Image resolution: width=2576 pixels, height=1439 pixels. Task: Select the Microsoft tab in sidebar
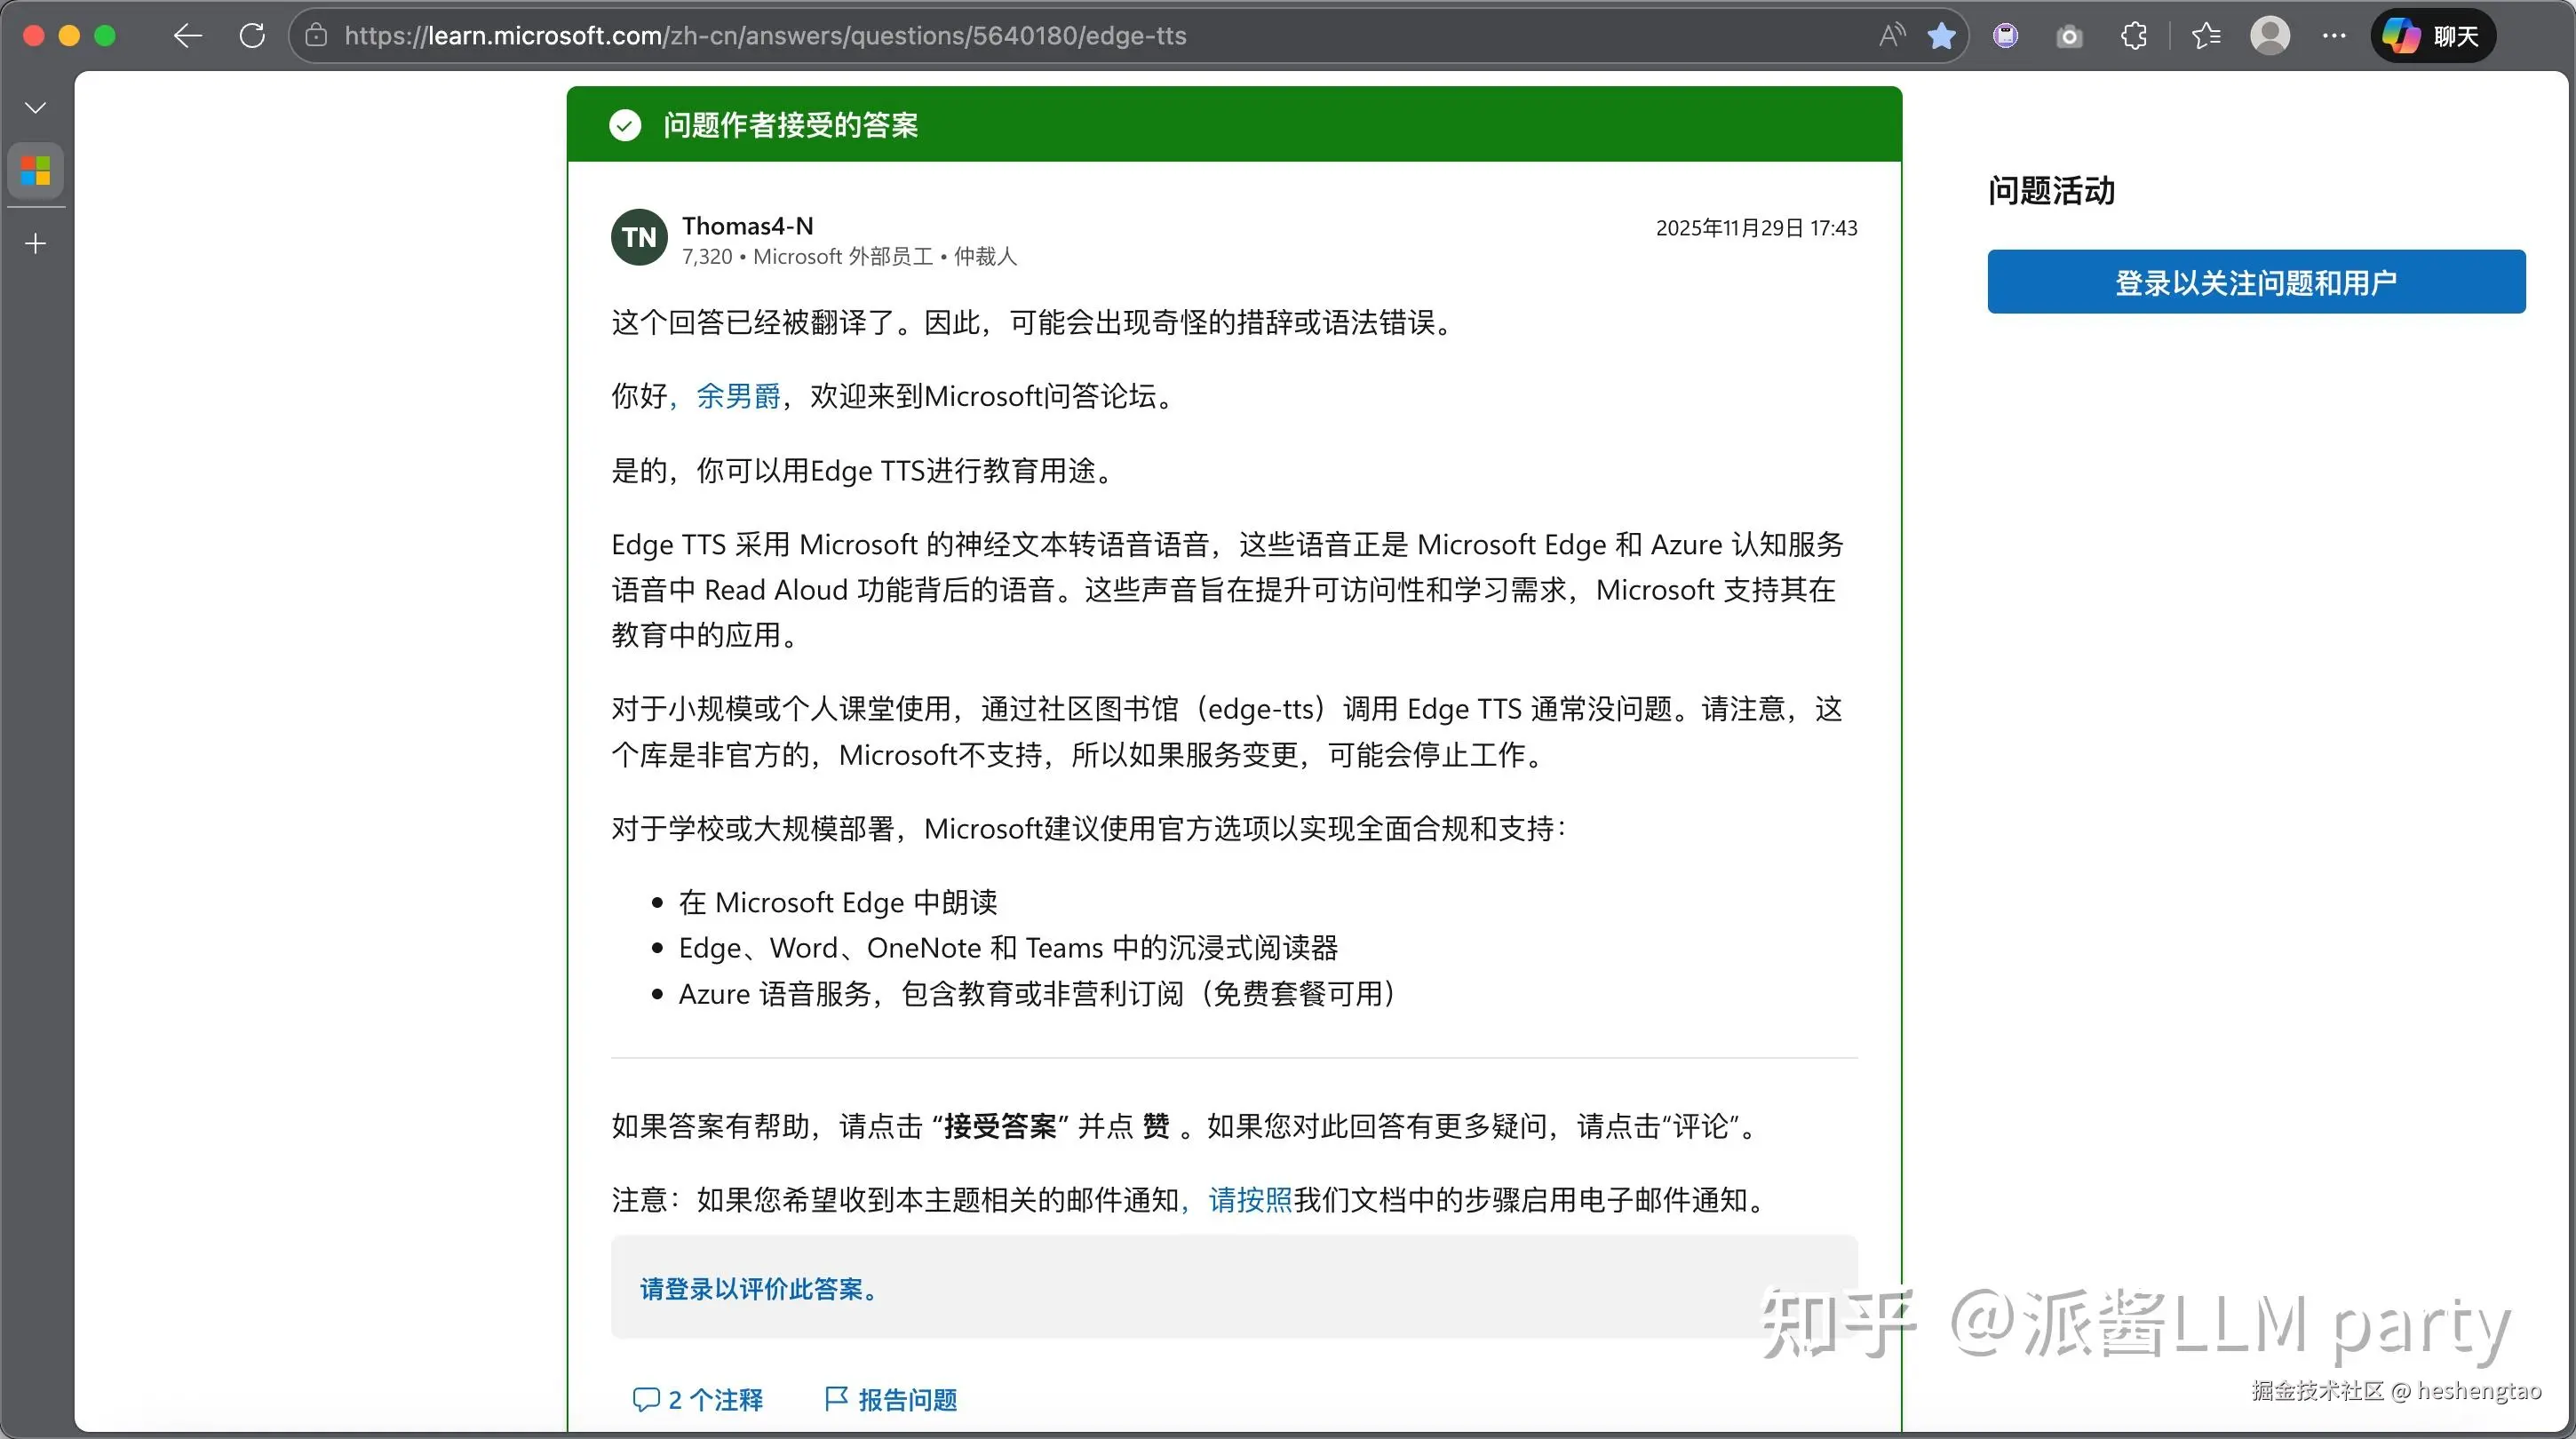pos(36,171)
